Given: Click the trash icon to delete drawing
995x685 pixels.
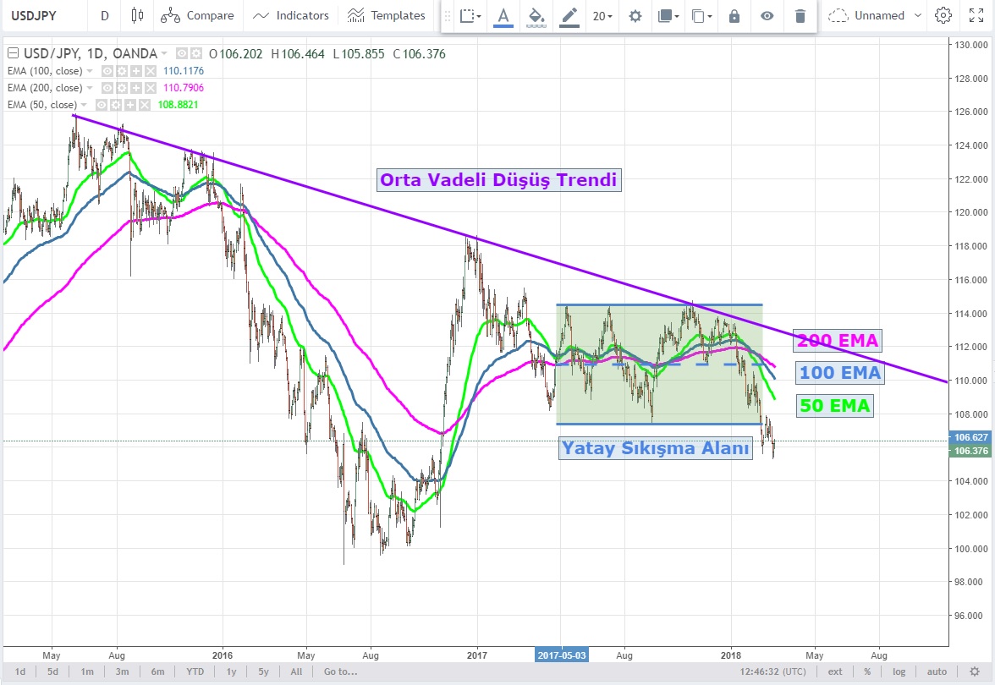Looking at the screenshot, I should (x=800, y=16).
